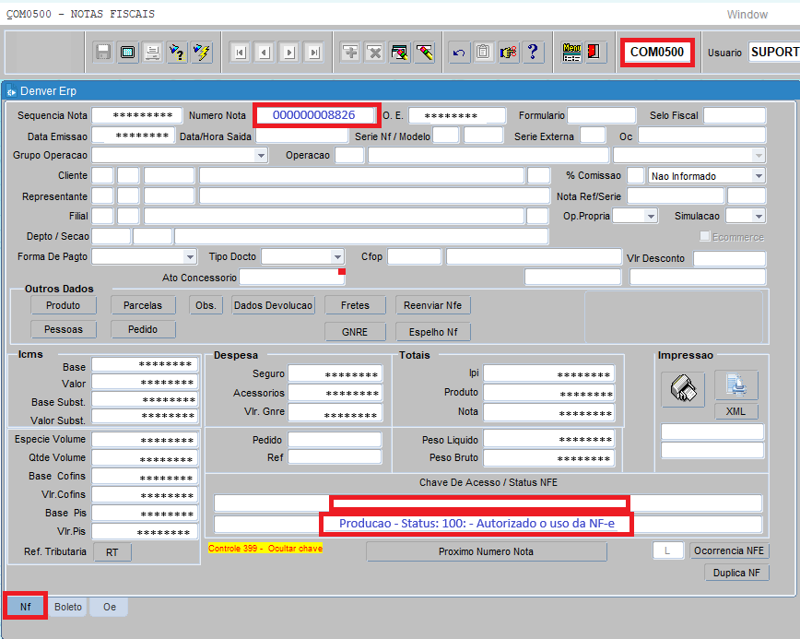Viewport: 800px width, 639px height.
Task: Click the undo arrow toolbar icon
Action: pos(459,53)
